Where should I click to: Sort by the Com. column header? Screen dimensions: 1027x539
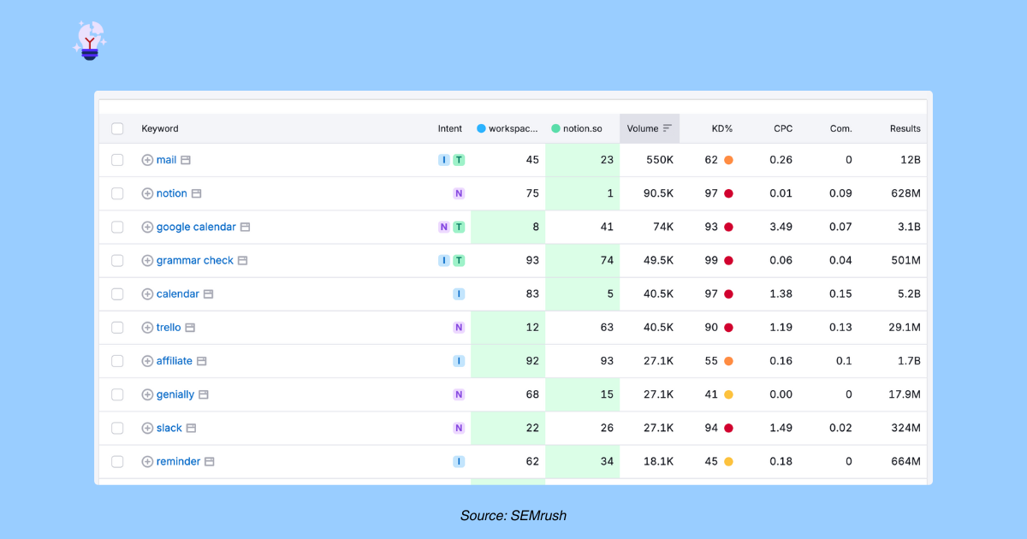click(x=841, y=128)
